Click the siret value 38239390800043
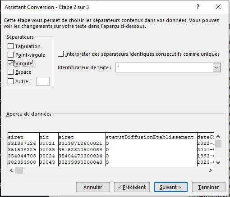Screen dimensions: 230x197 (80, 162)
